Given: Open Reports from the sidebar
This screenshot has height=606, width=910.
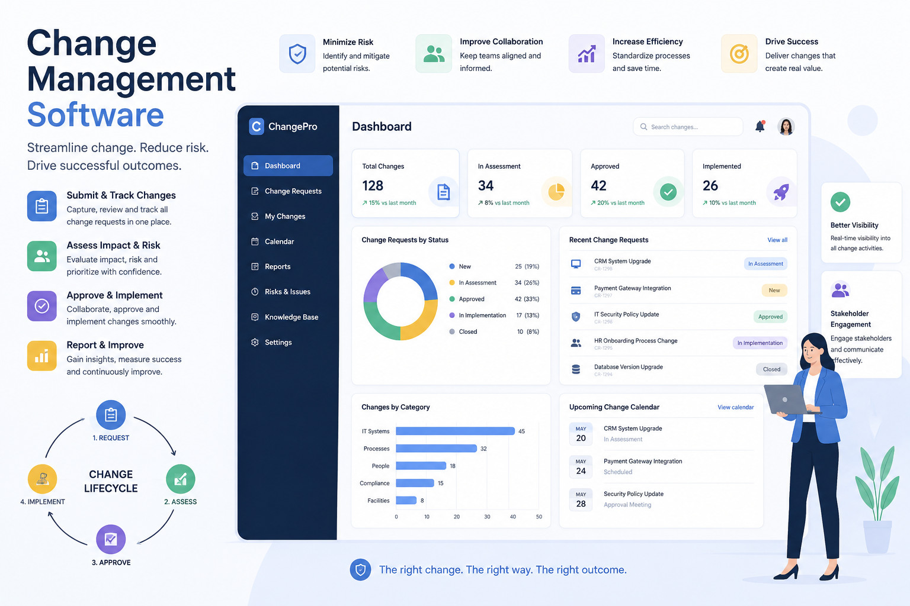Looking at the screenshot, I should 288,267.
